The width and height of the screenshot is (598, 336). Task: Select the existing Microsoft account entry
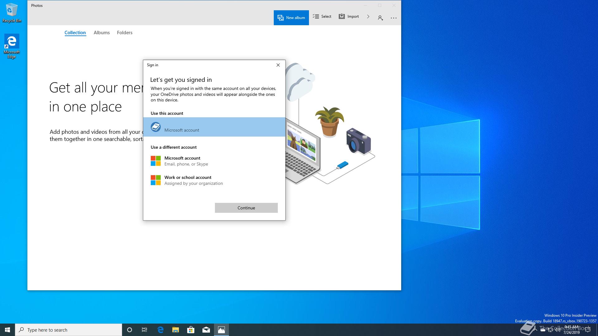click(x=214, y=127)
